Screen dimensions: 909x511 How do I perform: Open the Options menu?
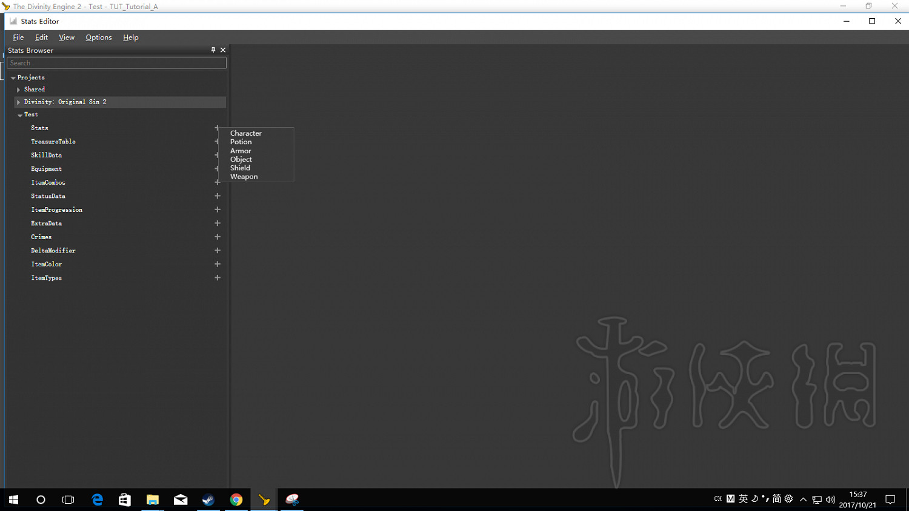pos(98,38)
